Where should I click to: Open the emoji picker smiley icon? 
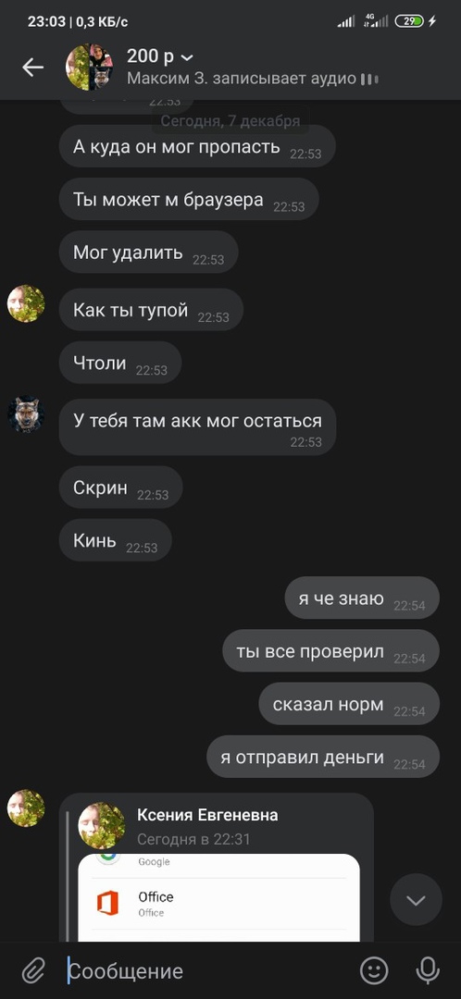coord(374,970)
